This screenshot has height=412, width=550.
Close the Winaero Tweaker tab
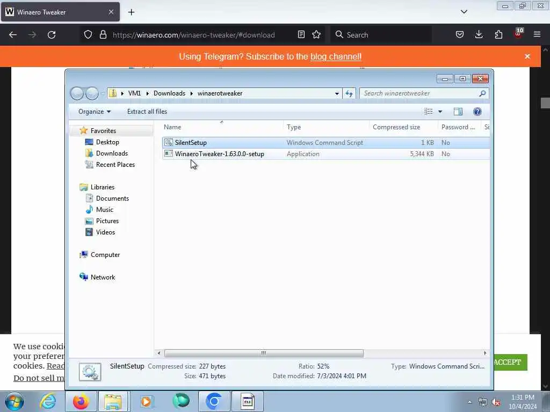point(111,12)
